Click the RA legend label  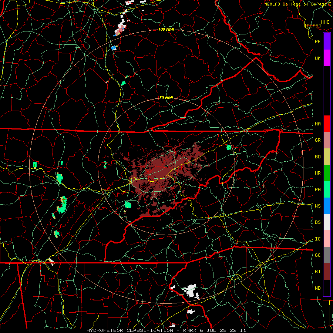tap(318, 190)
